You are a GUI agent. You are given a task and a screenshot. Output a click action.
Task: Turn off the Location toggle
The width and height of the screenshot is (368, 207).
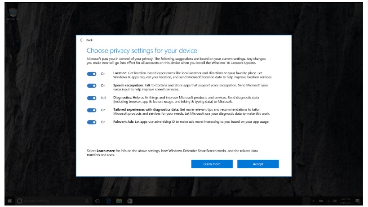[x=92, y=74]
